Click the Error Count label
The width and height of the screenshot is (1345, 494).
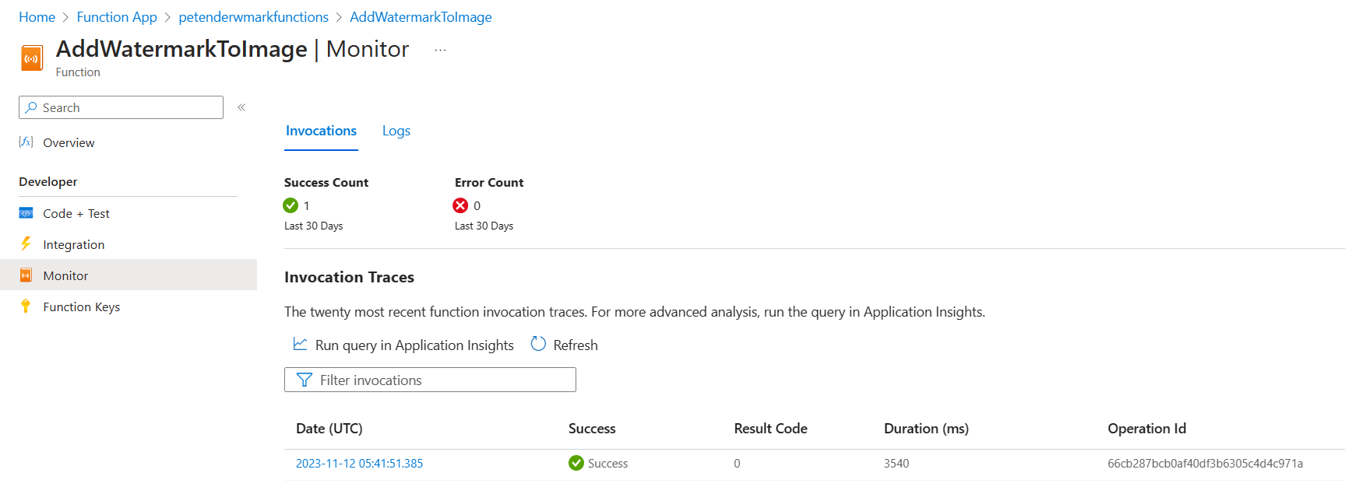point(489,182)
